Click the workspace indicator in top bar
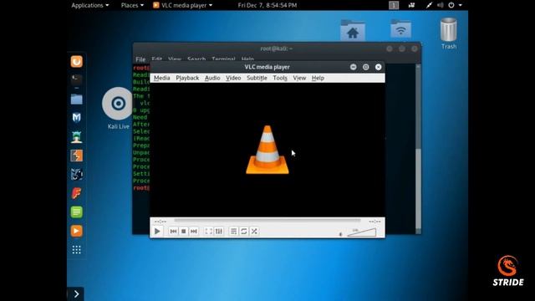535x301 pixels. [x=394, y=5]
